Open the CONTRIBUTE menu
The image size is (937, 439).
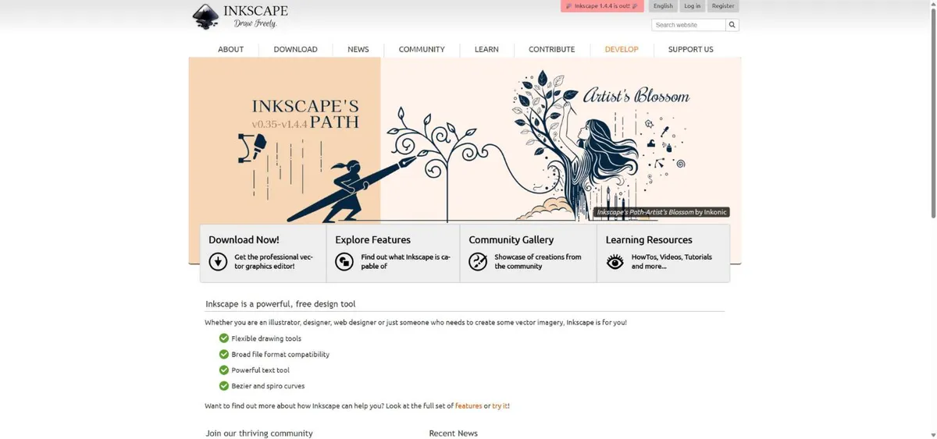551,49
